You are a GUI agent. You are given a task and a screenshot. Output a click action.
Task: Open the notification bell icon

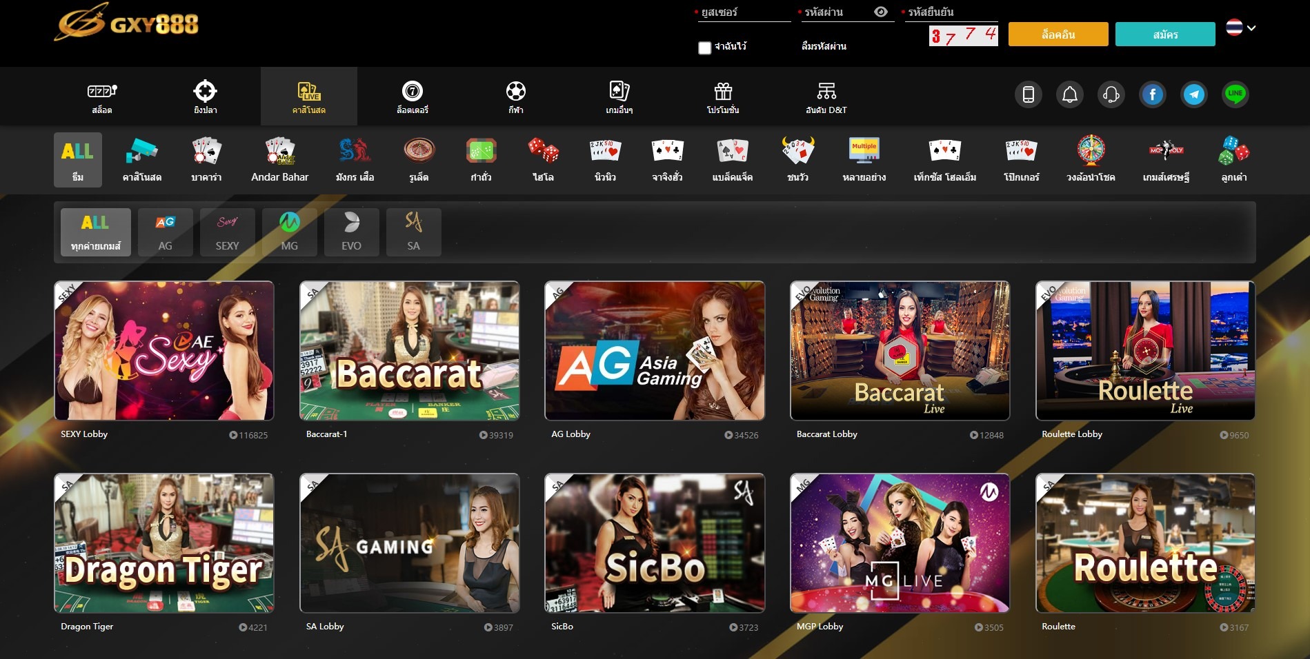(1070, 94)
